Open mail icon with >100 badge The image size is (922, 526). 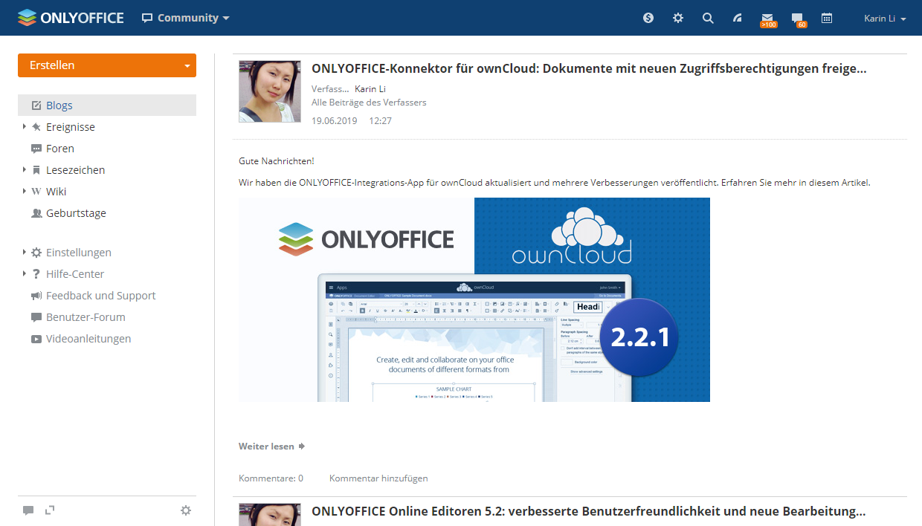(x=767, y=19)
